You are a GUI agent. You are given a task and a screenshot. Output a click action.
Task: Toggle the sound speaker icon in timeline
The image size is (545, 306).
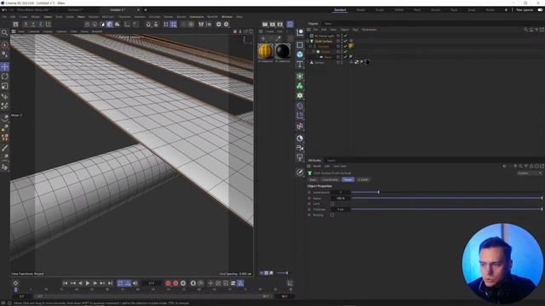(135, 283)
